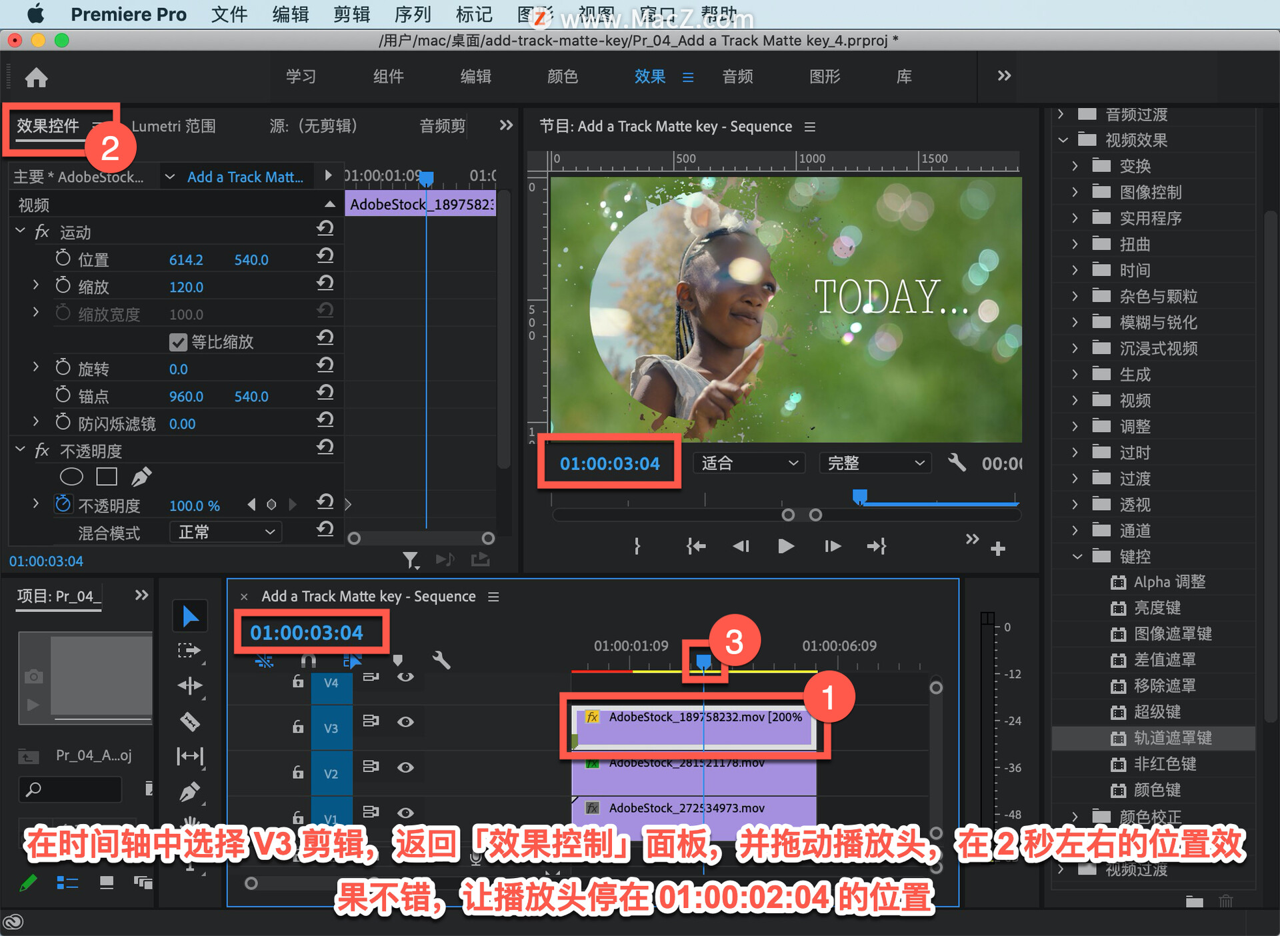The image size is (1280, 936).
Task: Step forward one frame
Action: tap(832, 547)
